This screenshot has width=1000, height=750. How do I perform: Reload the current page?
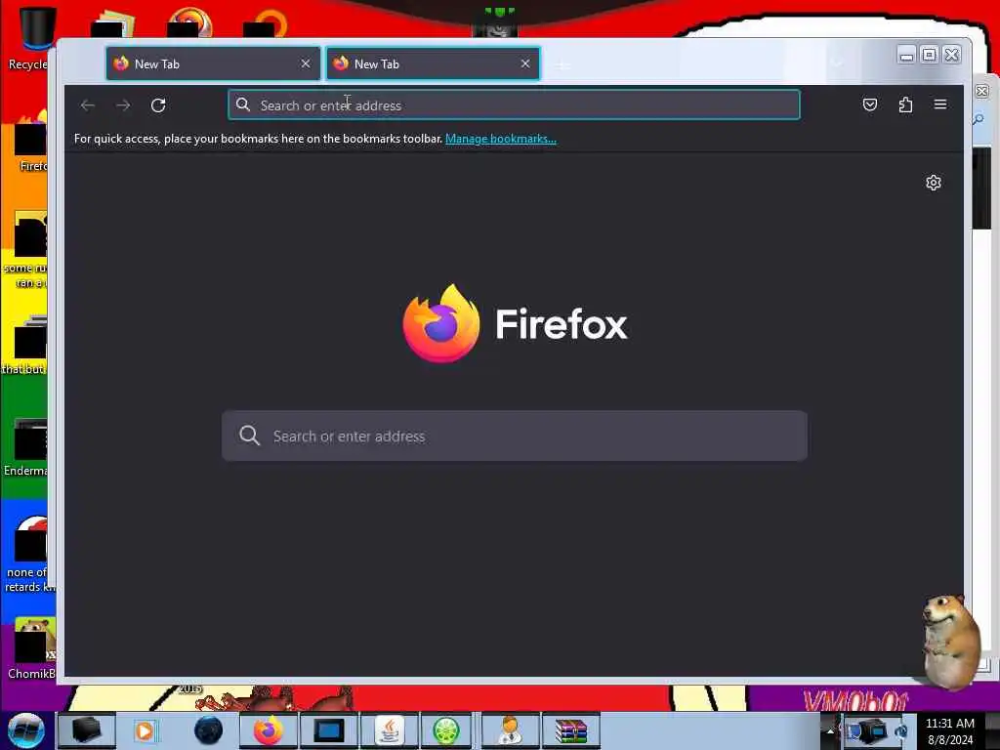click(158, 105)
